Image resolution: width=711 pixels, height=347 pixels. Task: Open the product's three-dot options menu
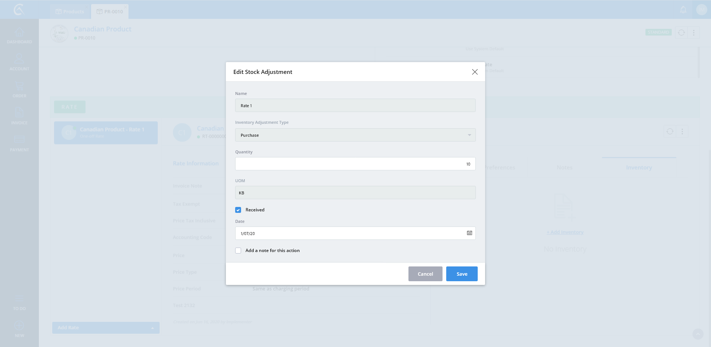point(694,33)
